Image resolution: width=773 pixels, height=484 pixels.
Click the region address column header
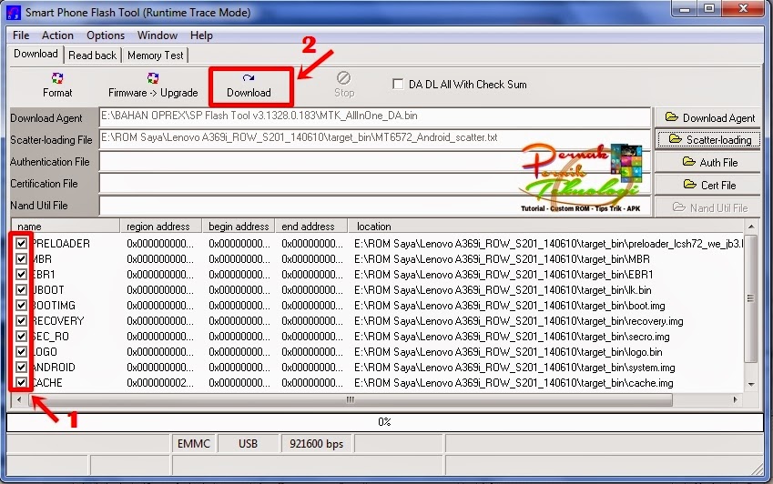pyautogui.click(x=161, y=226)
